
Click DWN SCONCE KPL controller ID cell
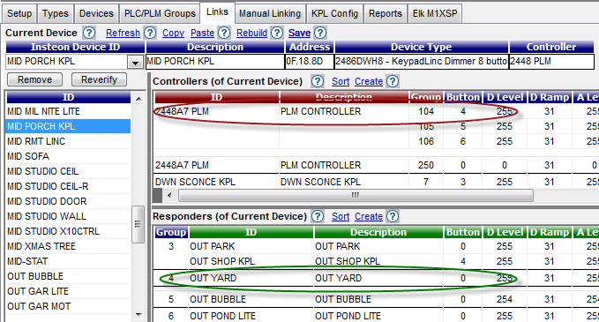217,182
